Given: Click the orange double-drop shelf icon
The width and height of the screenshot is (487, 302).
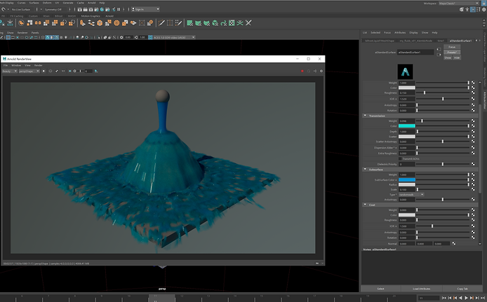Looking at the screenshot, I should click(38, 23).
